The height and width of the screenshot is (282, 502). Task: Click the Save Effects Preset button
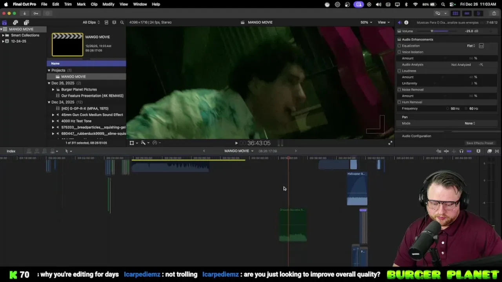tap(479, 143)
